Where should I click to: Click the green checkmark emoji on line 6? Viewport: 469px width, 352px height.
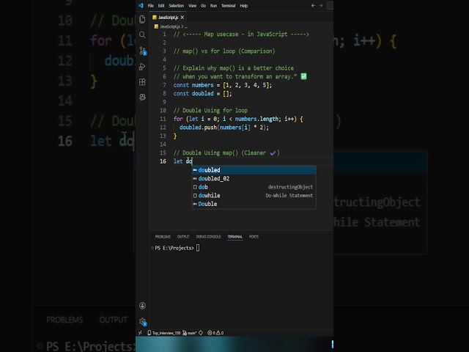(303, 76)
